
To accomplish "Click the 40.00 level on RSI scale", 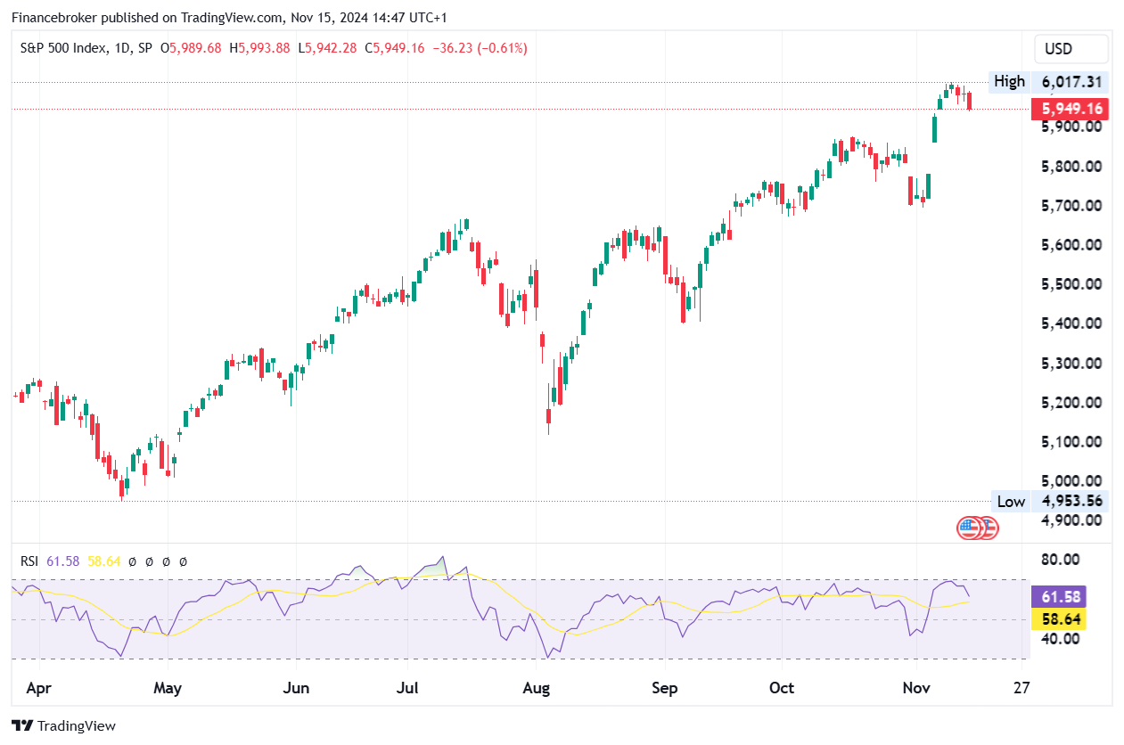I will coord(1061,638).
